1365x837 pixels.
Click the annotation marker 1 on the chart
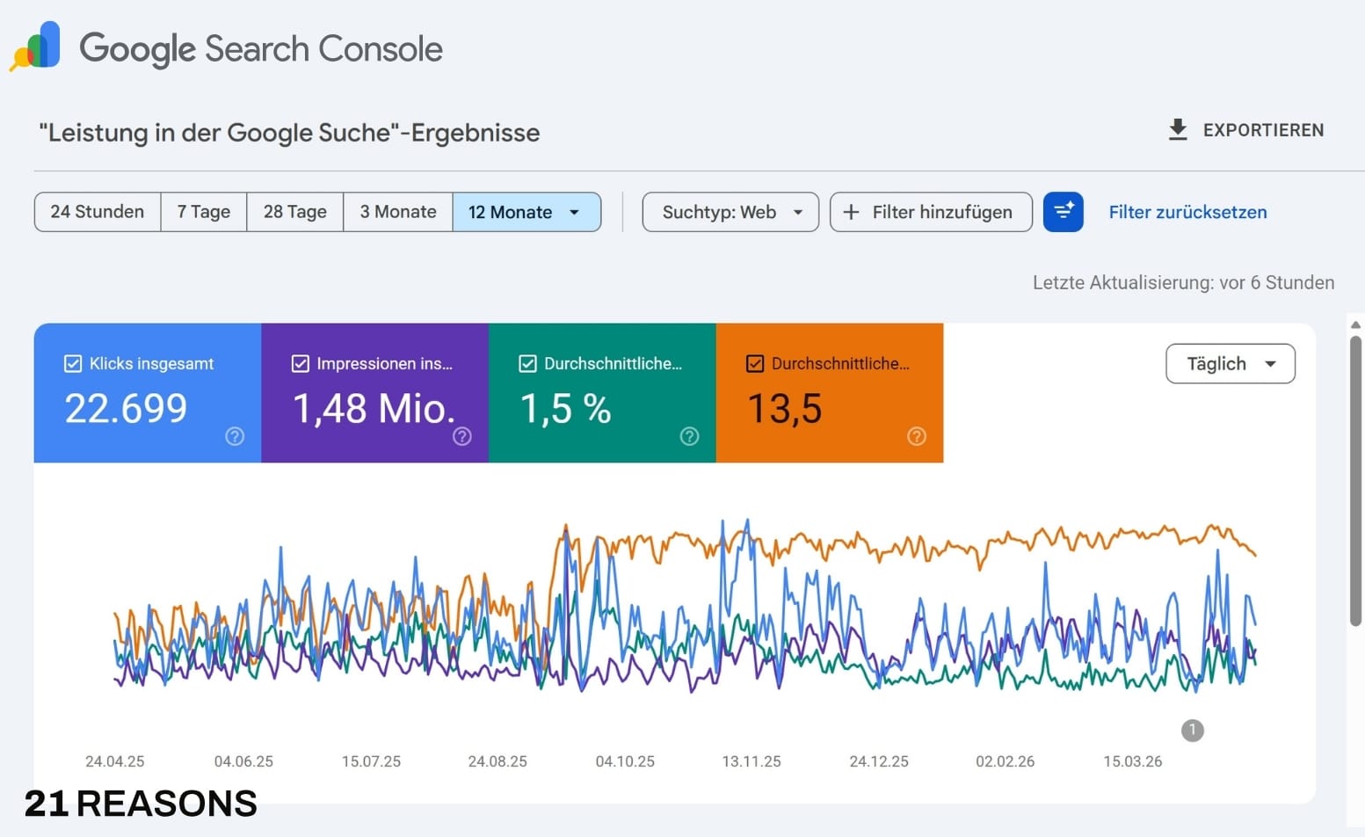tap(1192, 730)
